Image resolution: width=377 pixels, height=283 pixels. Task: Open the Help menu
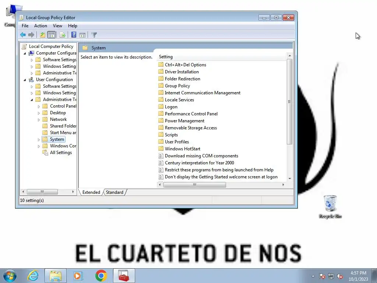point(73,26)
